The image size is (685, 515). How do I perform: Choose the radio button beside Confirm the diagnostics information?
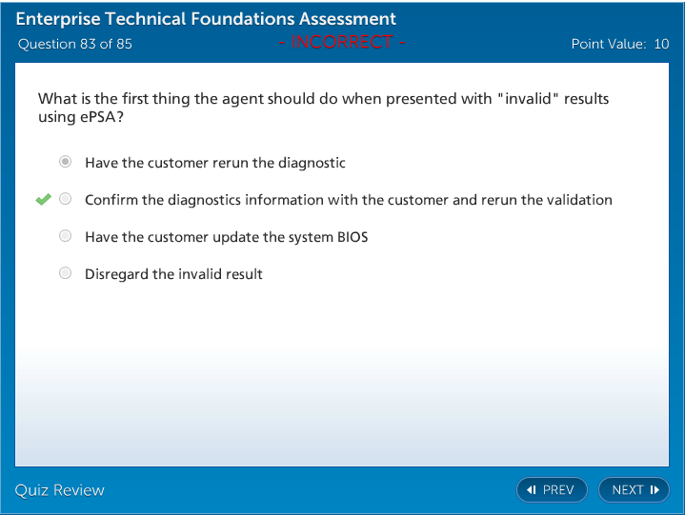coord(65,200)
